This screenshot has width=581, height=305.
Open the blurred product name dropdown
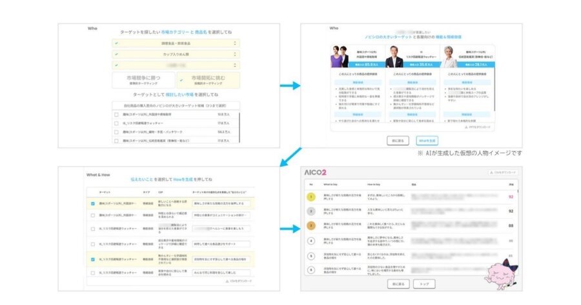point(176,65)
